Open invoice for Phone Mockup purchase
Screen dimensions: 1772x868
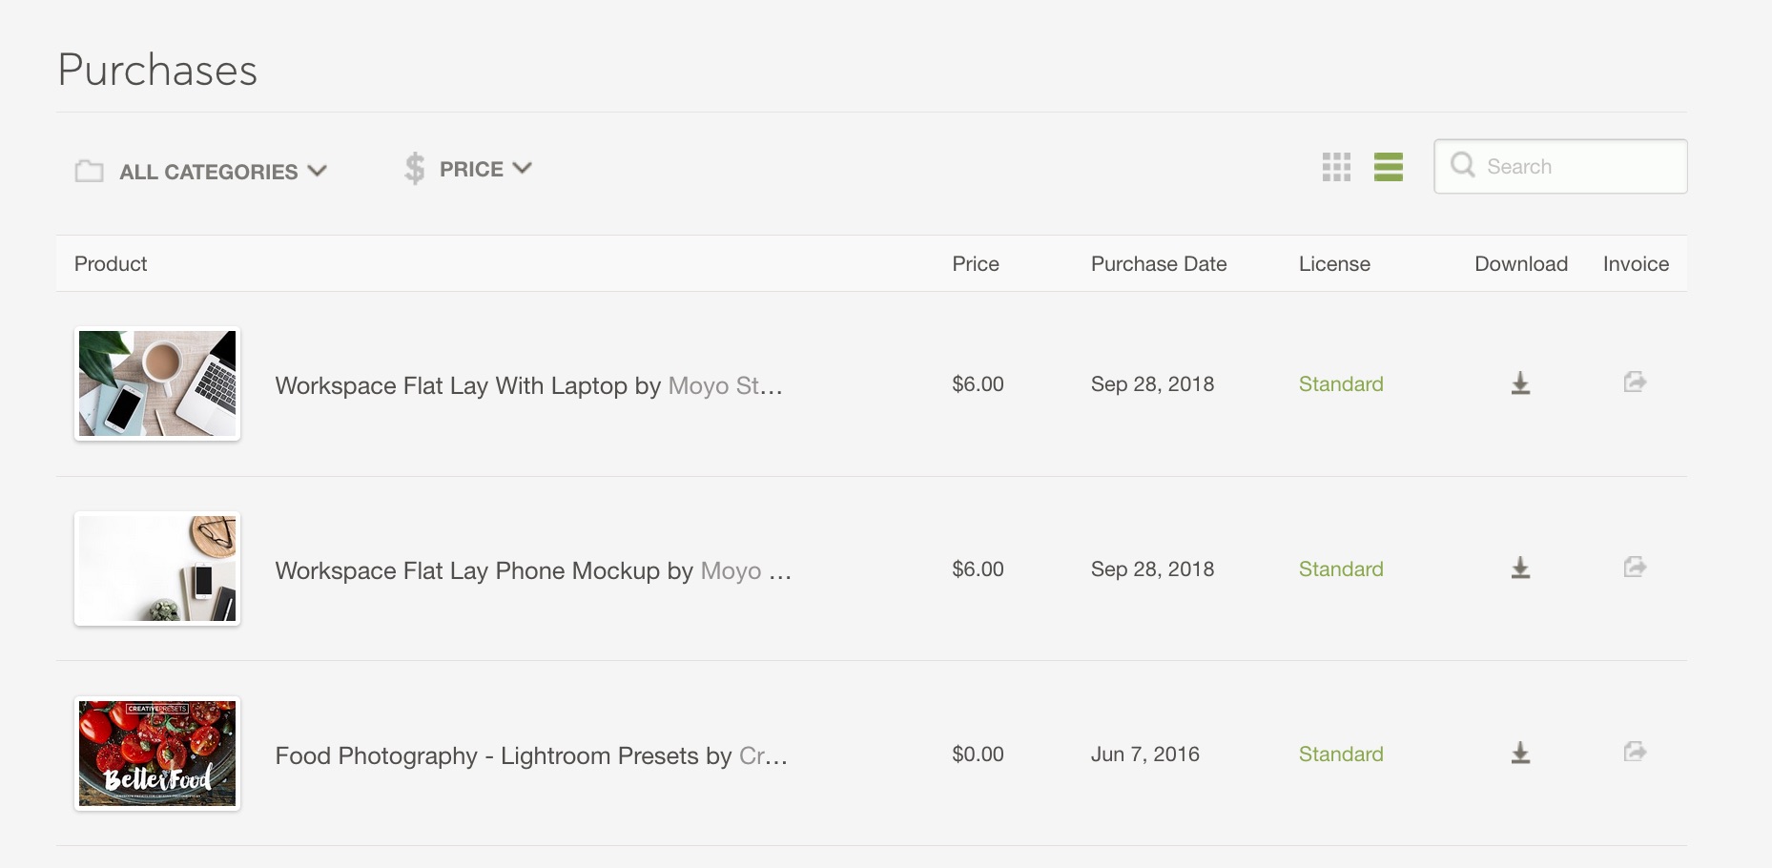point(1635,568)
